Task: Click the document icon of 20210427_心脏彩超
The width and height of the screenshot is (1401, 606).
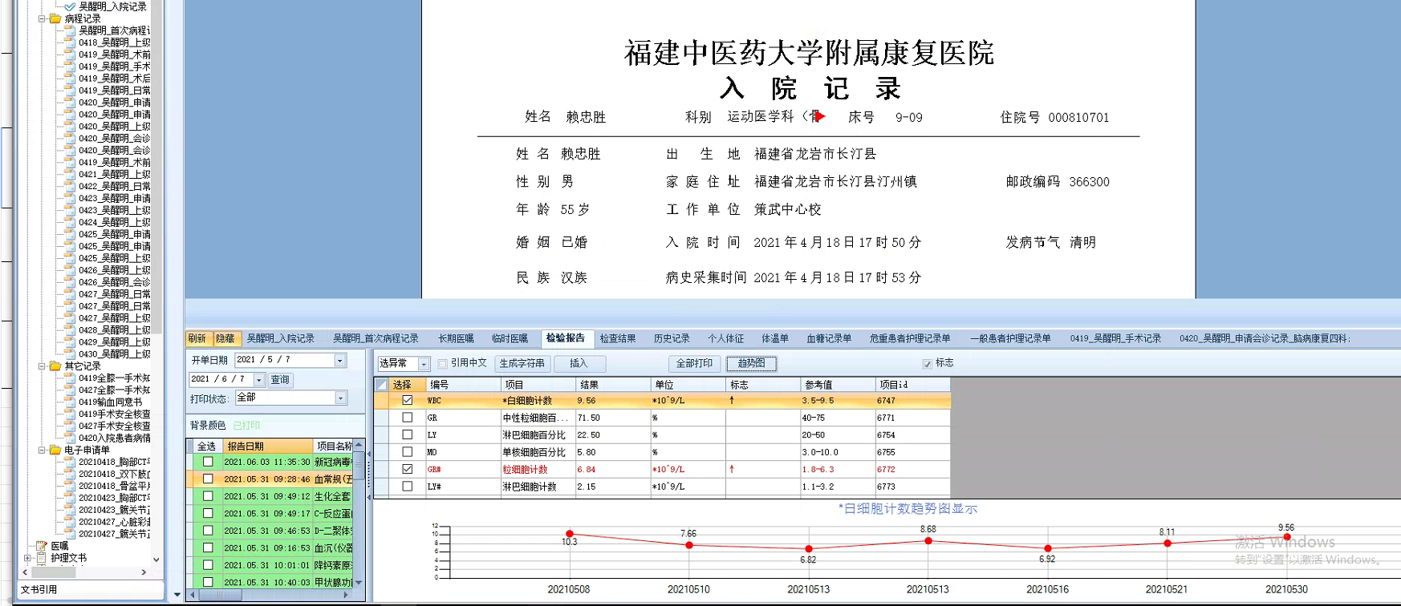Action: click(x=70, y=522)
